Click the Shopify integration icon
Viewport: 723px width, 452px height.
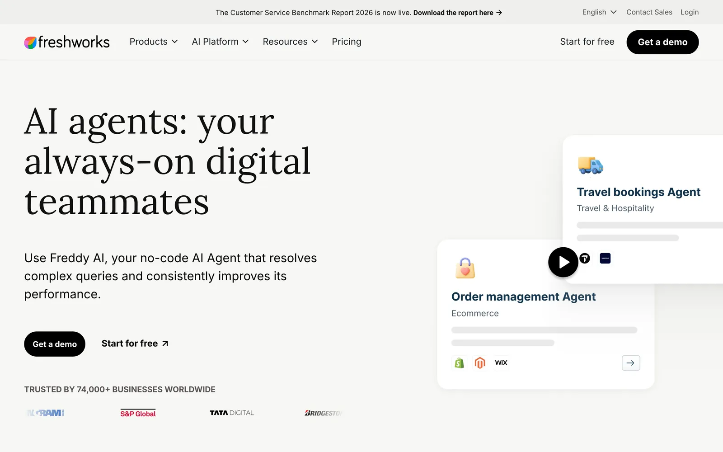click(459, 363)
